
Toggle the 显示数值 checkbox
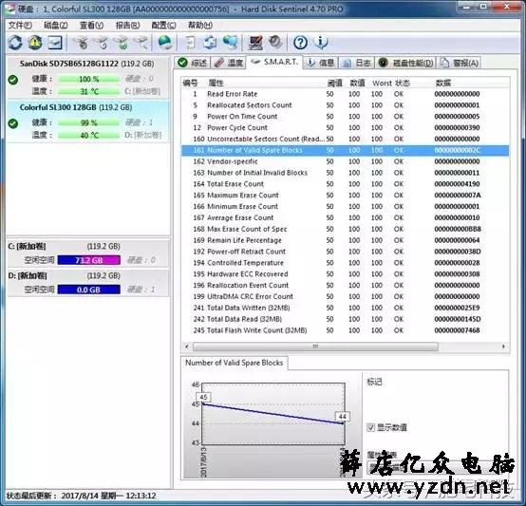[x=370, y=427]
